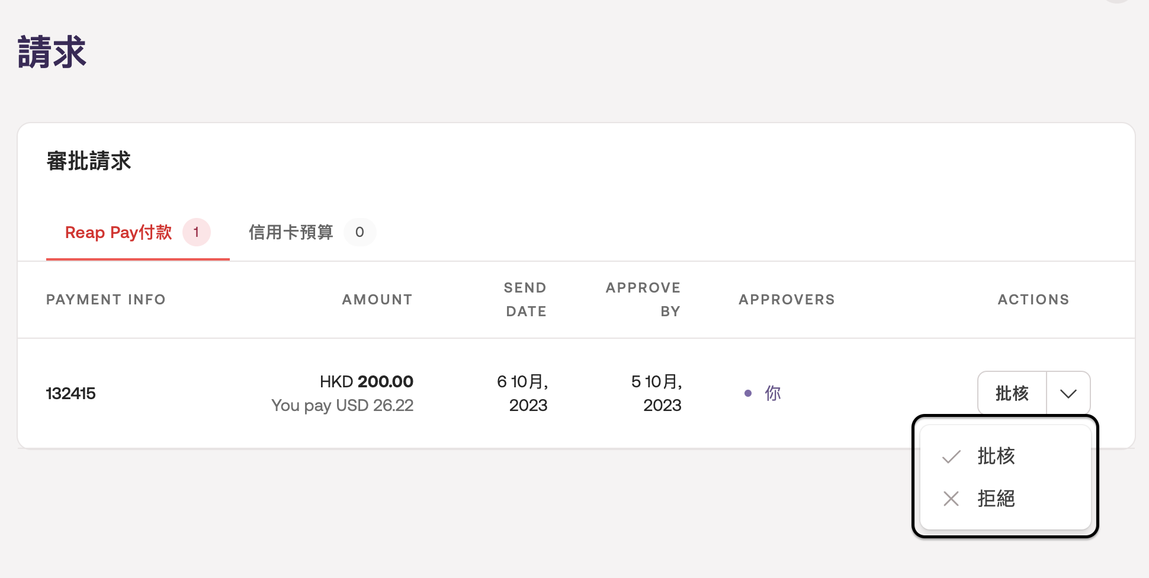Click the purple dot next to 你
Viewport: 1149px width, 578px height.
tap(748, 393)
